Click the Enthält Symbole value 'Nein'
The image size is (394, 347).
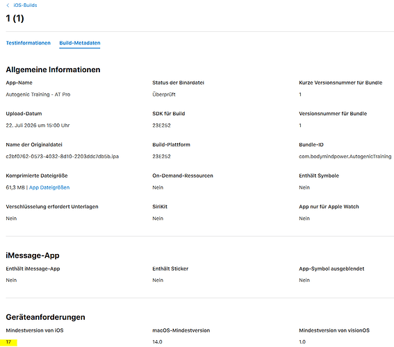point(304,187)
